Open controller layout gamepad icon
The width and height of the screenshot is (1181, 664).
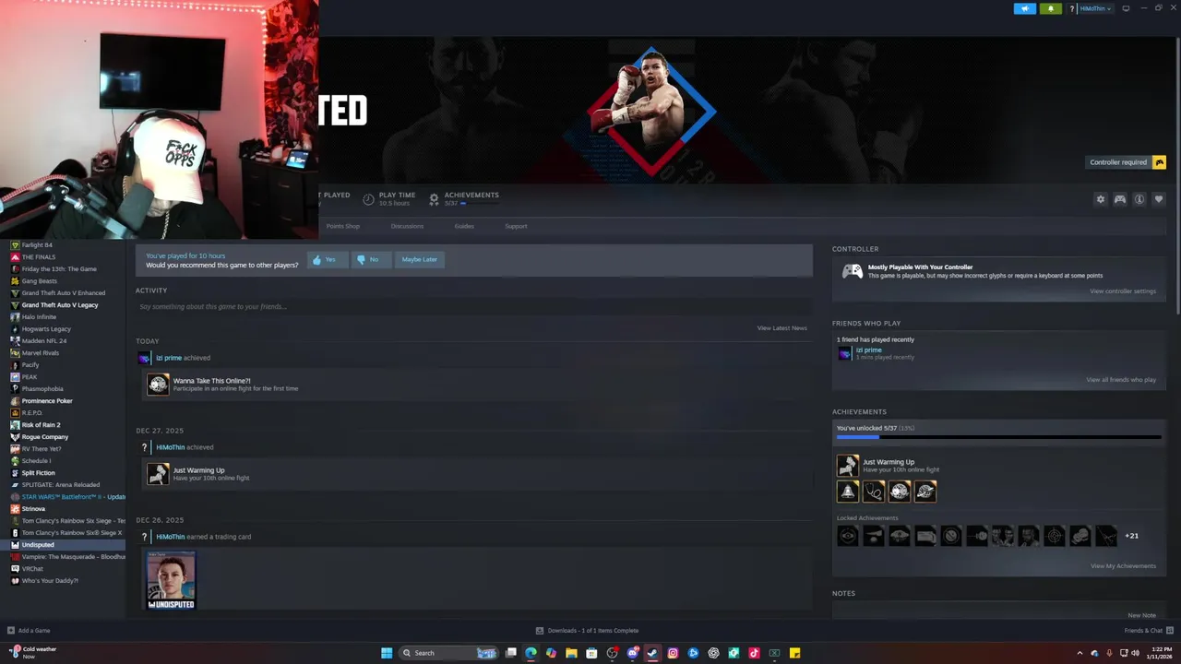pos(1120,199)
